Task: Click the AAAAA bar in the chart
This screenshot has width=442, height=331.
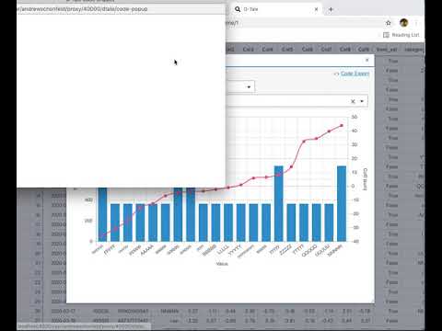Action: coord(153,223)
